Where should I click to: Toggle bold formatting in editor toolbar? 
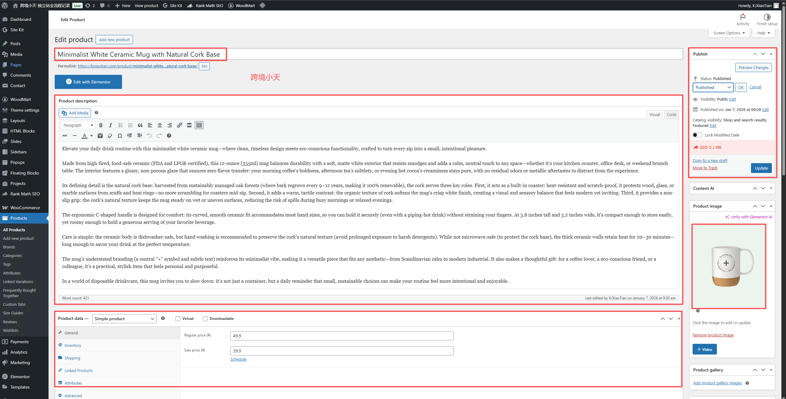(101, 125)
